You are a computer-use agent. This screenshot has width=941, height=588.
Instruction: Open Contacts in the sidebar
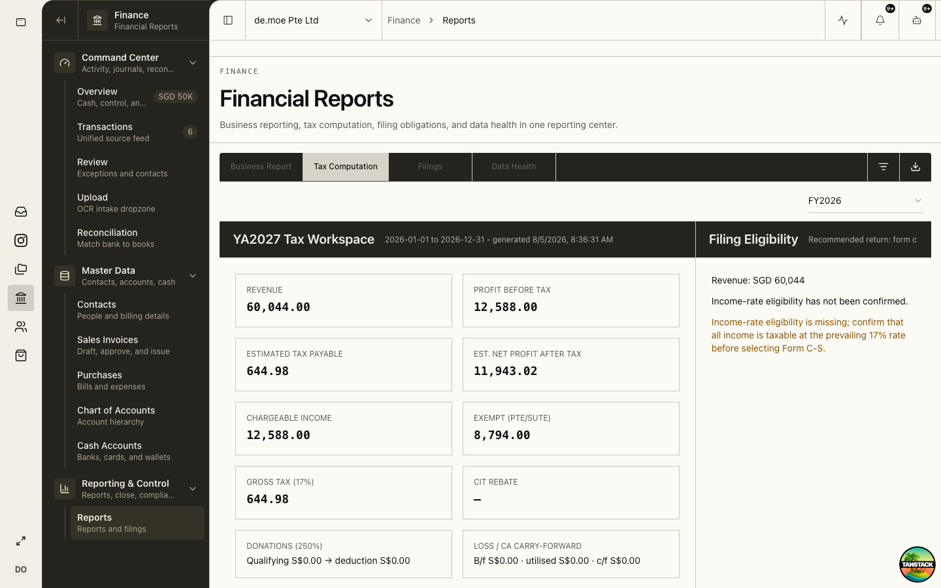pyautogui.click(x=137, y=310)
